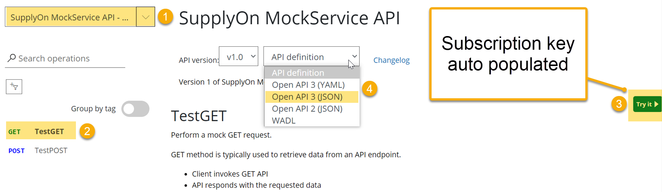Expand the SupplyOn MockService API selector arrow
This screenshot has width=662, height=192.
145,17
